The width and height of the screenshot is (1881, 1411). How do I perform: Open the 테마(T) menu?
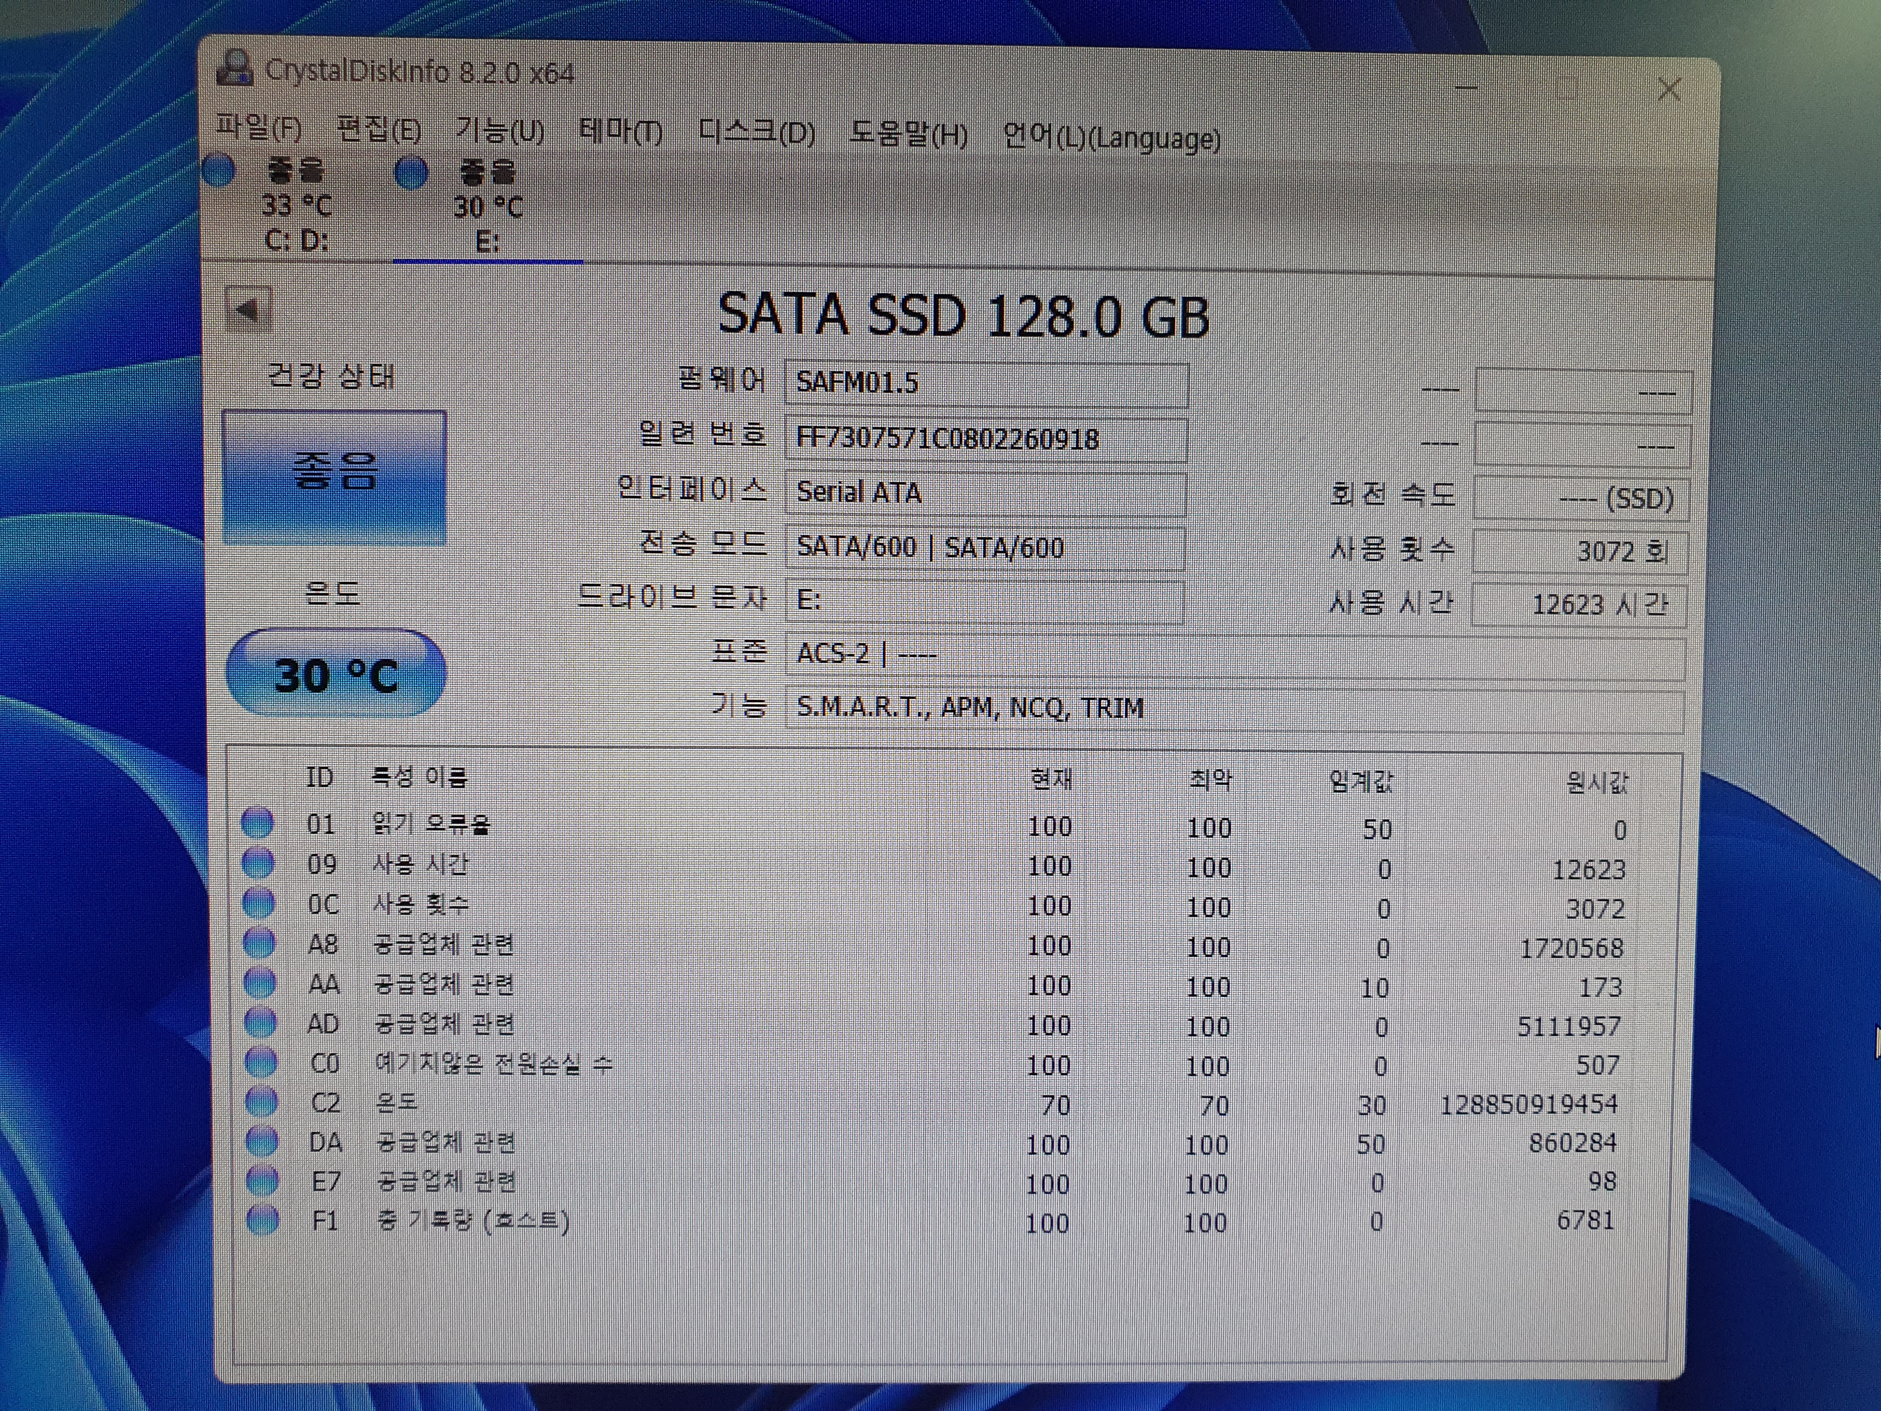621,131
